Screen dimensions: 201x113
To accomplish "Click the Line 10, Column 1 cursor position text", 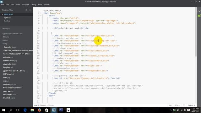I will pyautogui.click(x=40, y=105).
